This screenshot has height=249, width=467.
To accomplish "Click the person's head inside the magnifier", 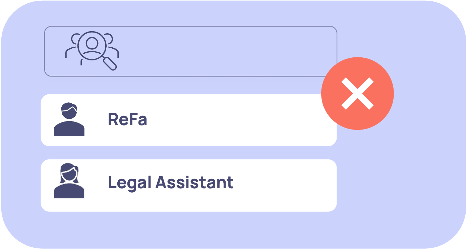I will pos(92,43).
